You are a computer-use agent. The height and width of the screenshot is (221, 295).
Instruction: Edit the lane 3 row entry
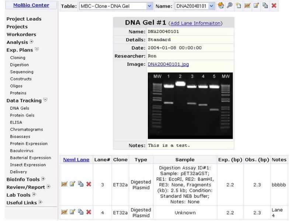click(x=72, y=184)
